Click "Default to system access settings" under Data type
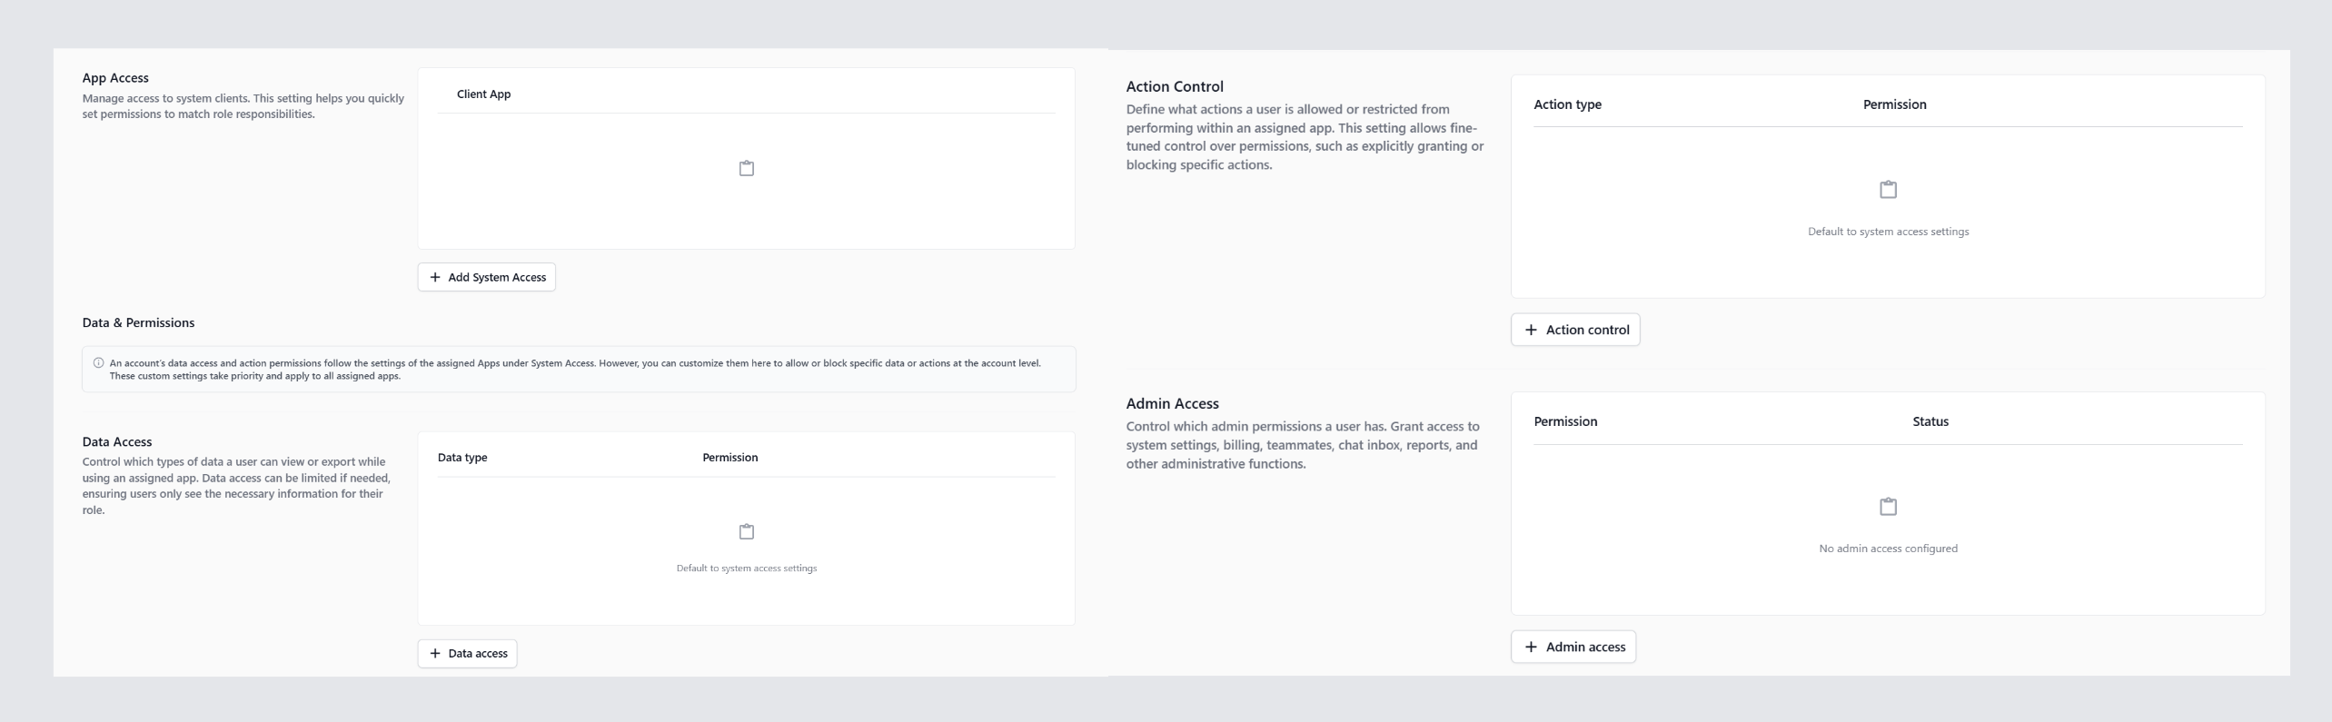The width and height of the screenshot is (2332, 722). point(747,569)
